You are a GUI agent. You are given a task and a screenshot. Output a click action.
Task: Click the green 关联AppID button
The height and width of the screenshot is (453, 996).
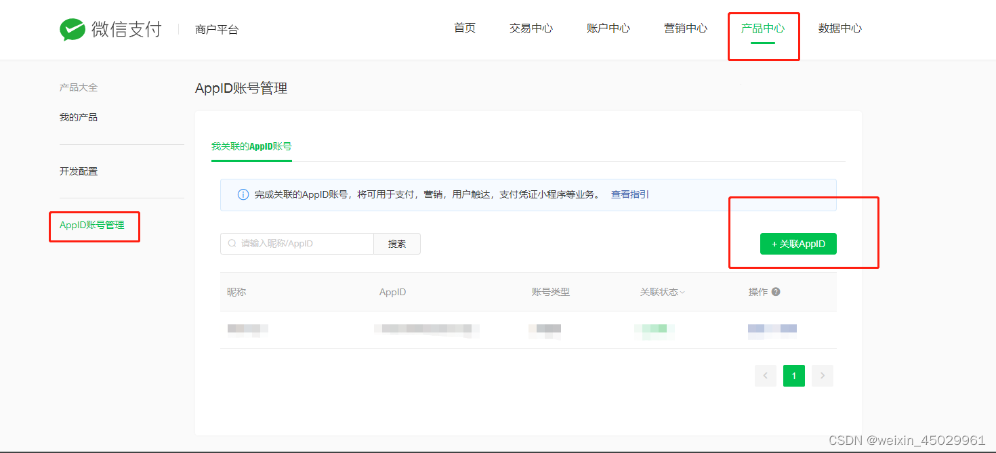click(798, 244)
